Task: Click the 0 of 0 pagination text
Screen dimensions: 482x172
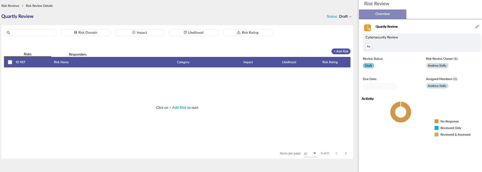Action: (325, 153)
